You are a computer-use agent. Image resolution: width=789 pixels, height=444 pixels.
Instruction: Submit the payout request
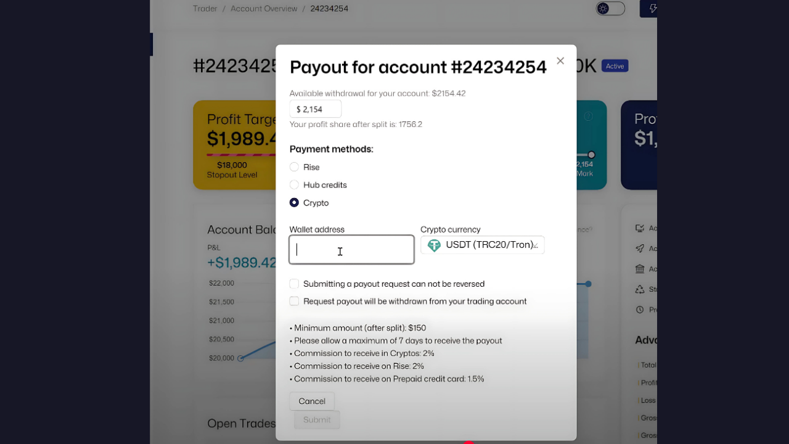317,420
